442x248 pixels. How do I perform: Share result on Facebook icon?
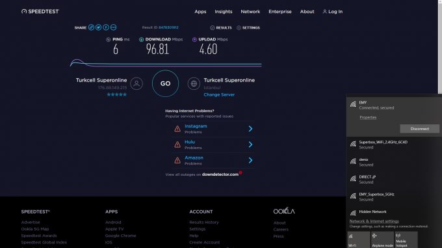click(x=106, y=27)
